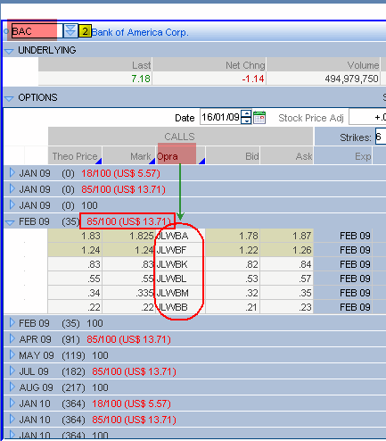Click the .335 Mark cell for JLWBM
386x441 pixels.
[x=129, y=293]
